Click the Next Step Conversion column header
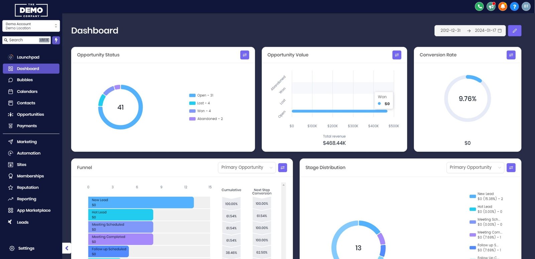This screenshot has width=535, height=259. [x=262, y=192]
